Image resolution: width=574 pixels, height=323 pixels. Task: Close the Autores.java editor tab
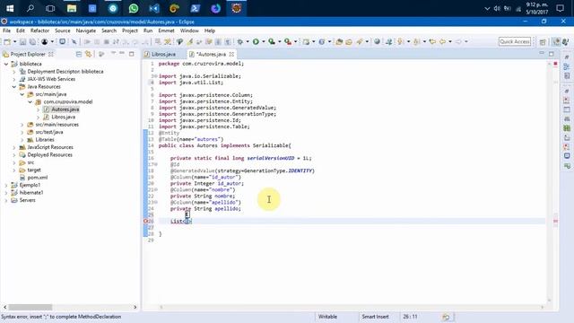(x=231, y=54)
